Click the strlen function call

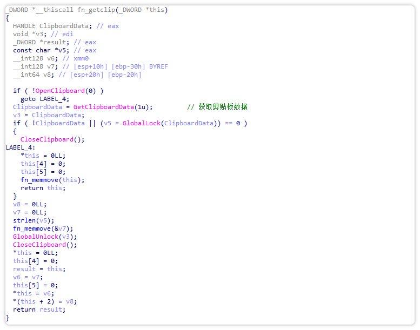24,220
